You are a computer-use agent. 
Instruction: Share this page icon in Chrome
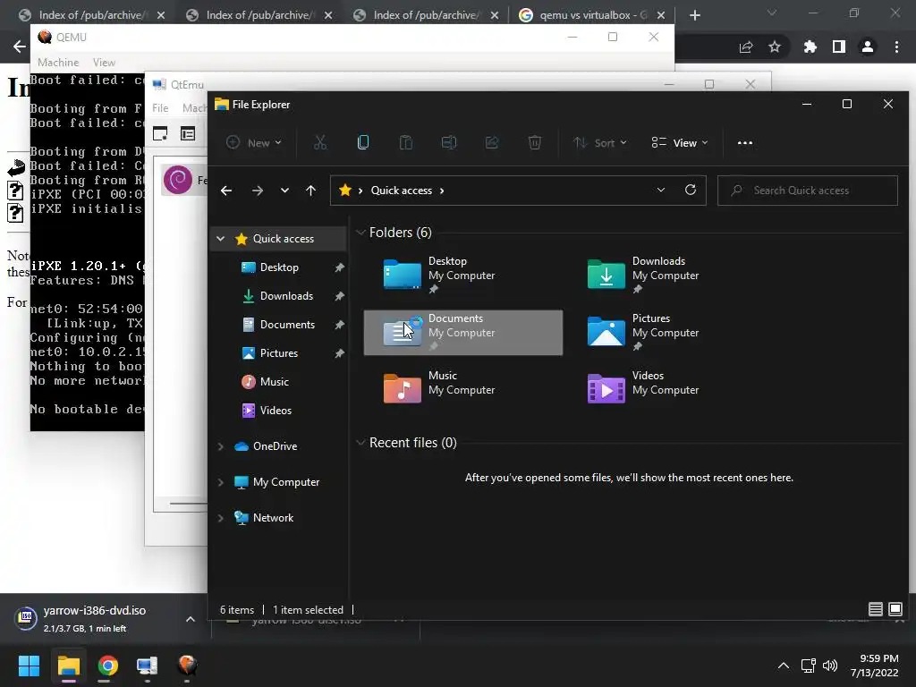pos(746,47)
